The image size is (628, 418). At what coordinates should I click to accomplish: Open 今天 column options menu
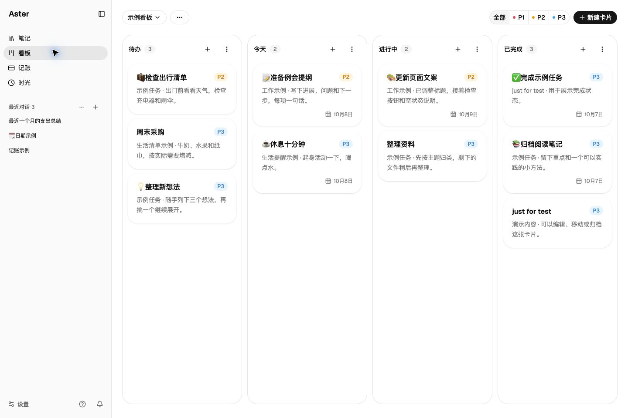click(352, 49)
